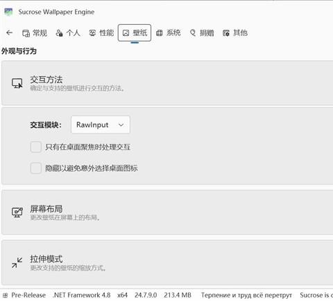
Task: Open the 系统 tab
Action: [168, 33]
